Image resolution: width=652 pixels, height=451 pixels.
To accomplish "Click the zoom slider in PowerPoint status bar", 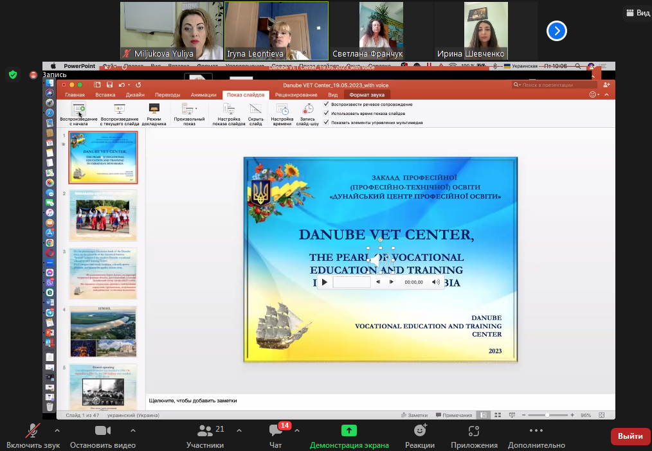I will (547, 415).
